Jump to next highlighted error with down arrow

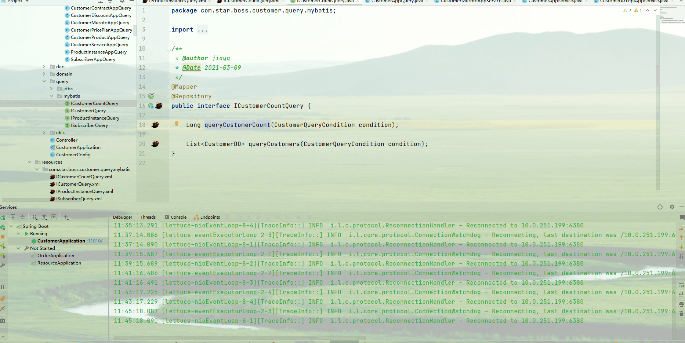pyautogui.click(x=655, y=10)
